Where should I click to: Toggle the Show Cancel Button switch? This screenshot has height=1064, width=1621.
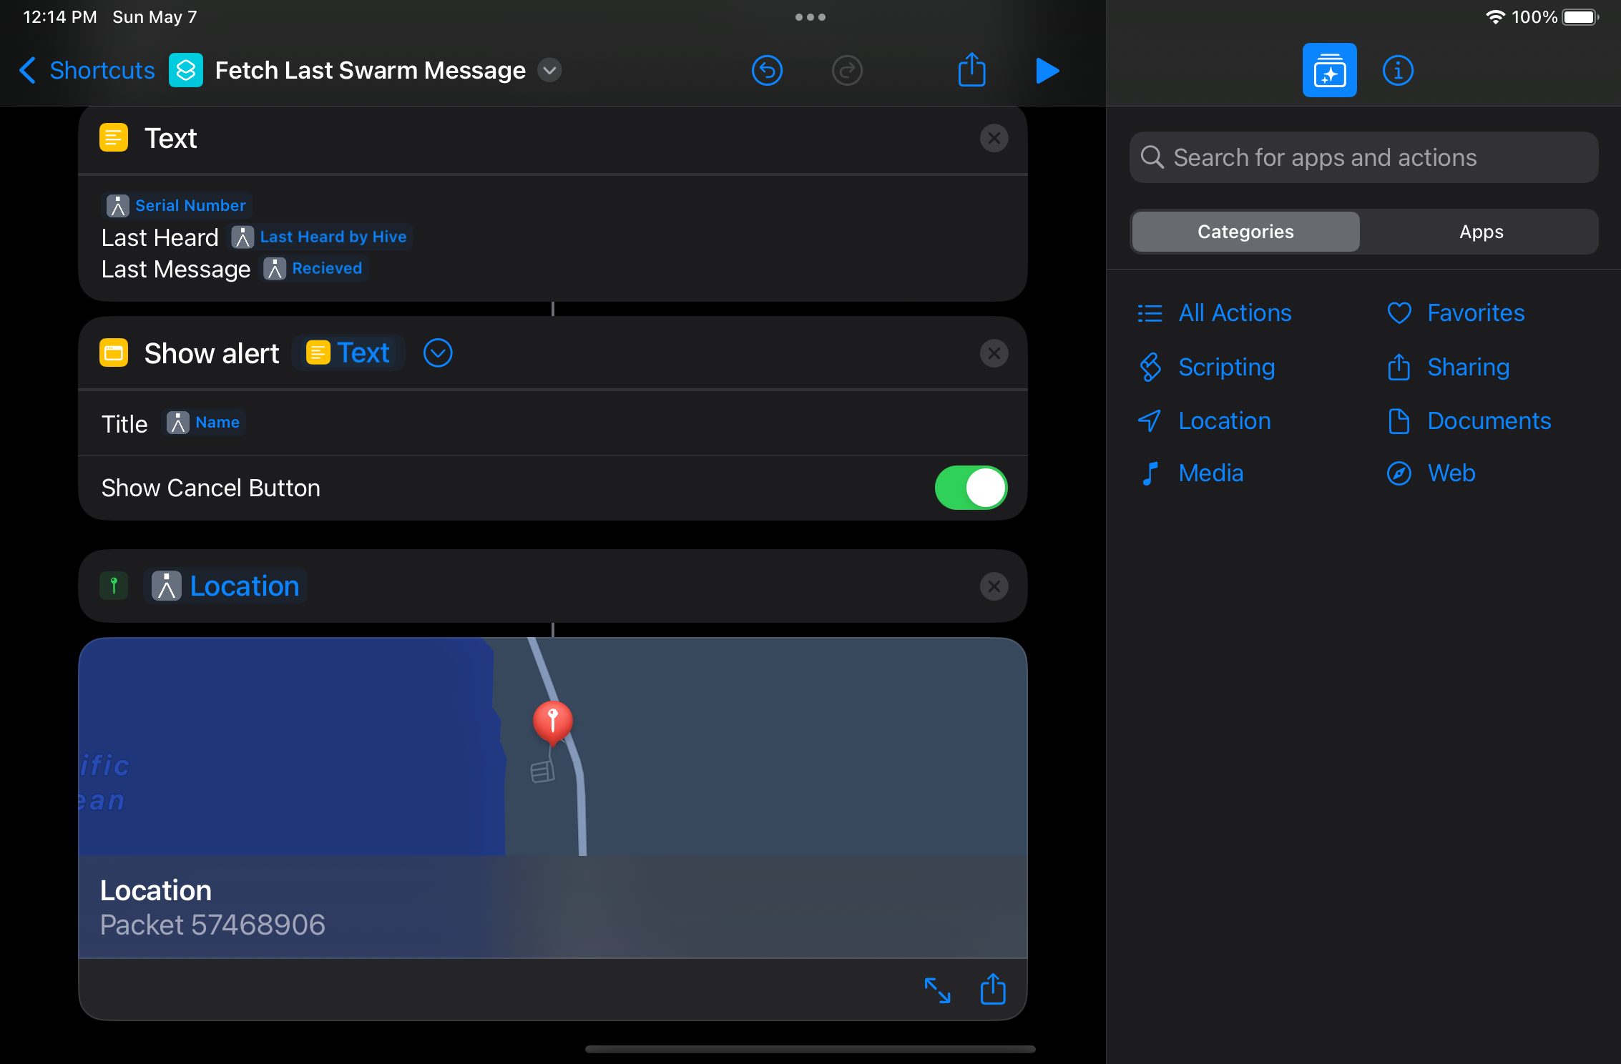click(x=971, y=488)
